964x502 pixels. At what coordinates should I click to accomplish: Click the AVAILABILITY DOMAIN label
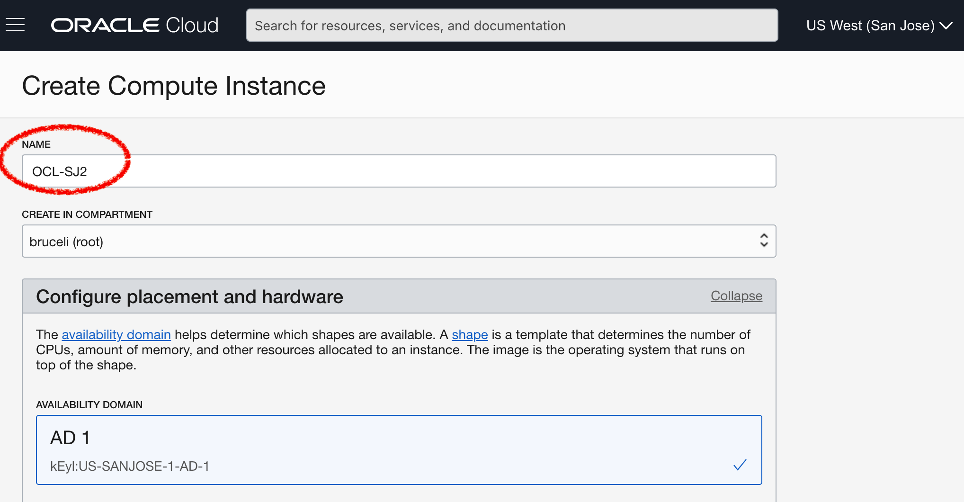(x=89, y=405)
